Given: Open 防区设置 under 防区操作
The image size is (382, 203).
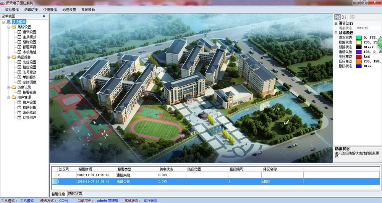Looking at the screenshot, I should click(29, 62).
